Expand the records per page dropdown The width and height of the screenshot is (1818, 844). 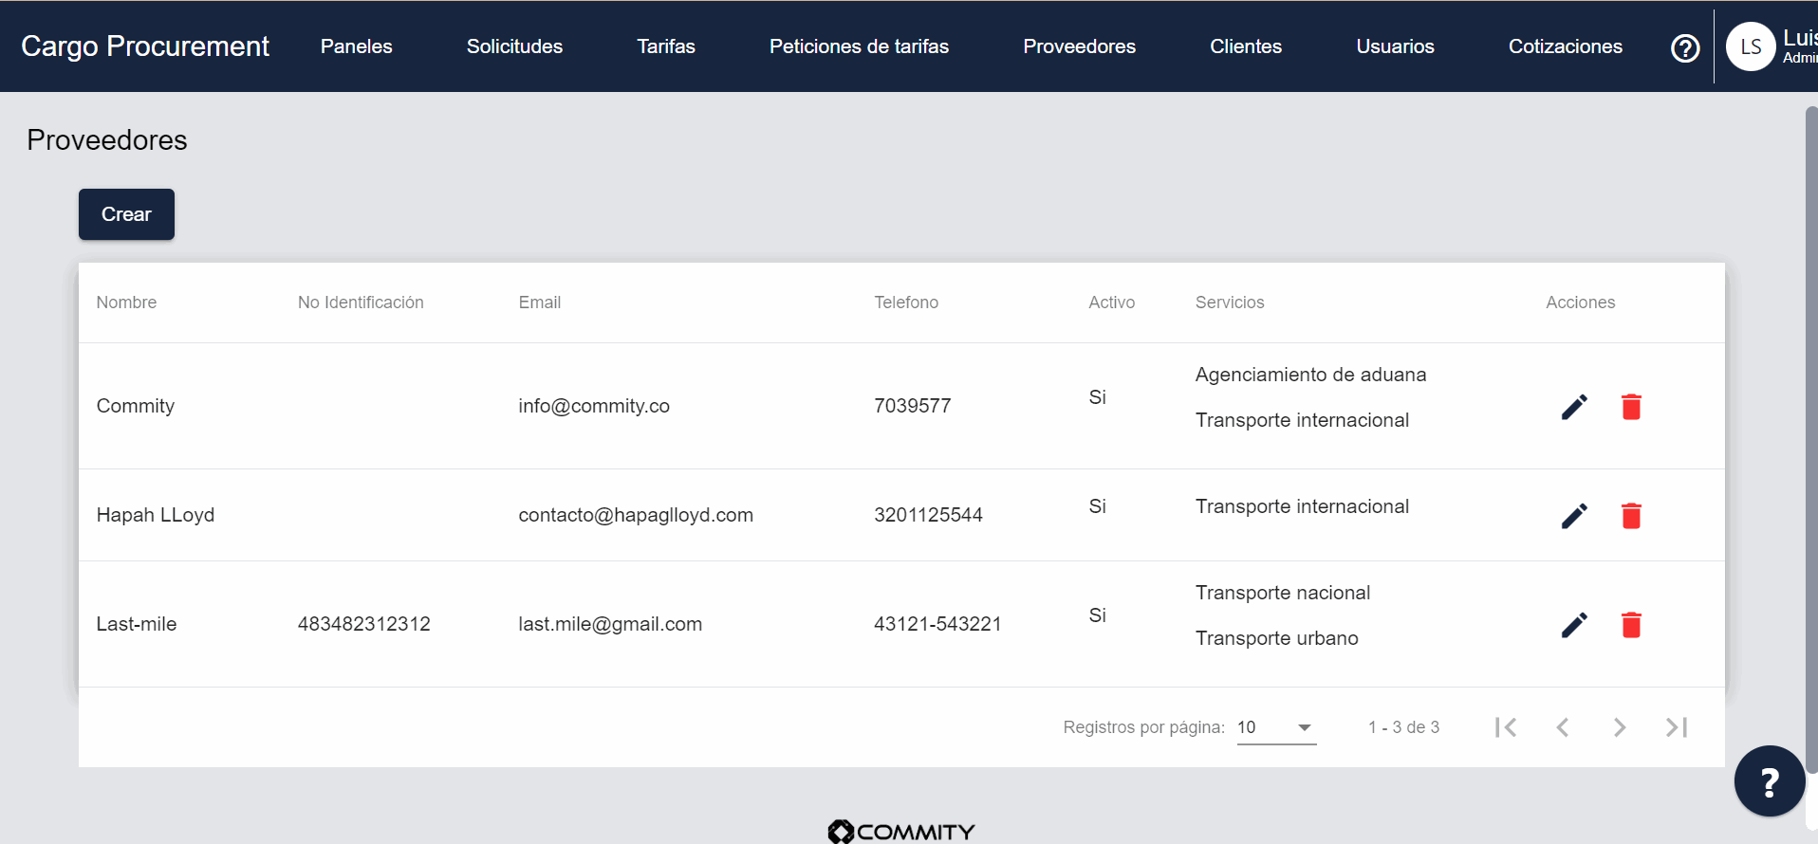(1276, 727)
